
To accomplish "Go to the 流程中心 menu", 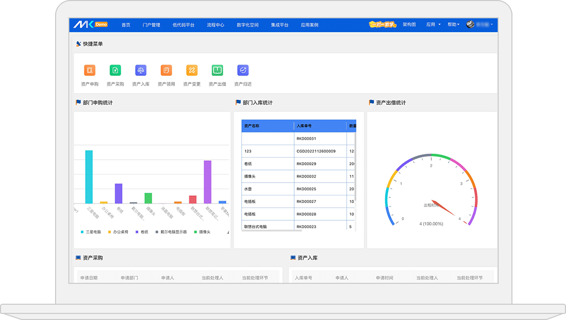I will click(215, 25).
